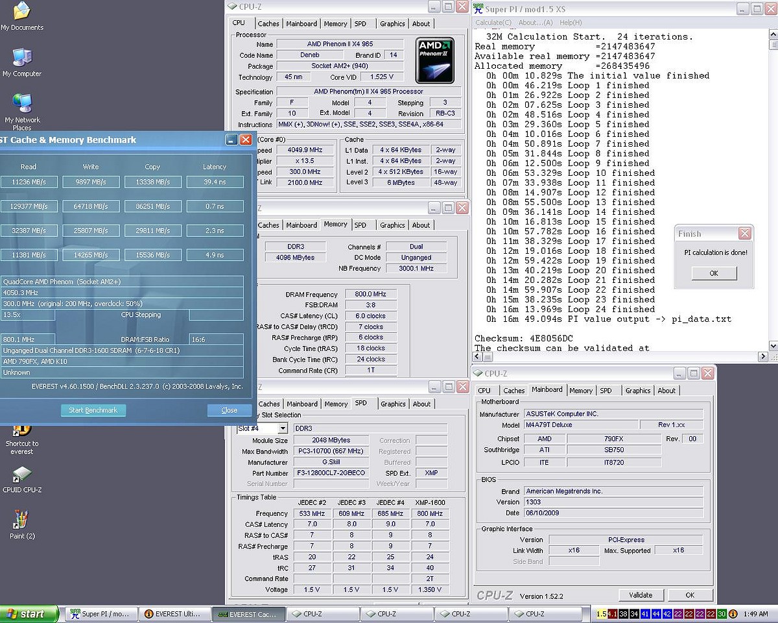
Task: Click the title icon of CPU-Z Mainboard window
Action: point(478,373)
